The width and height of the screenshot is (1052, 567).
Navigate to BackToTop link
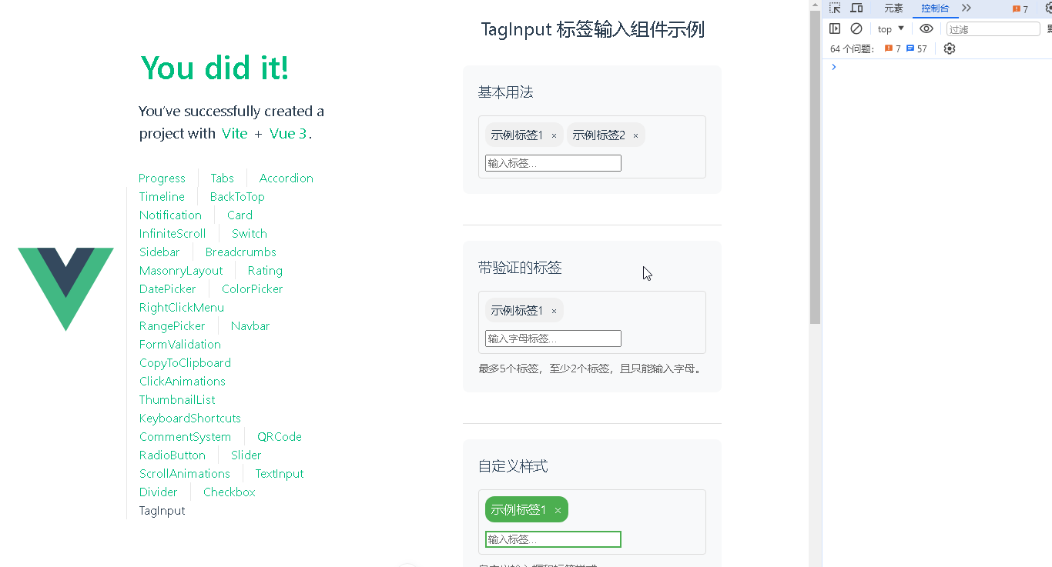(237, 196)
